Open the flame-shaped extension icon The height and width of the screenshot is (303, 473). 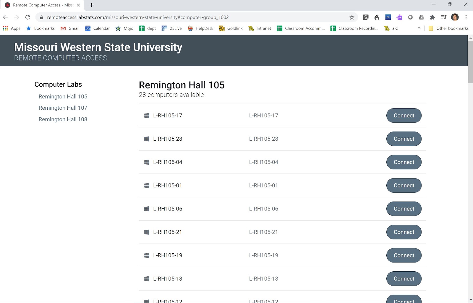tap(377, 17)
